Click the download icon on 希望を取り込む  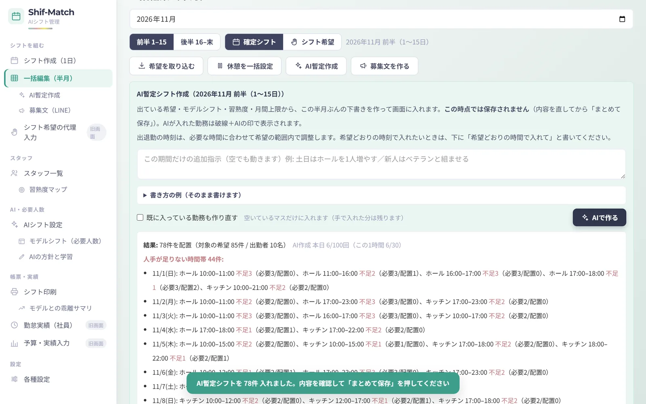coord(142,66)
